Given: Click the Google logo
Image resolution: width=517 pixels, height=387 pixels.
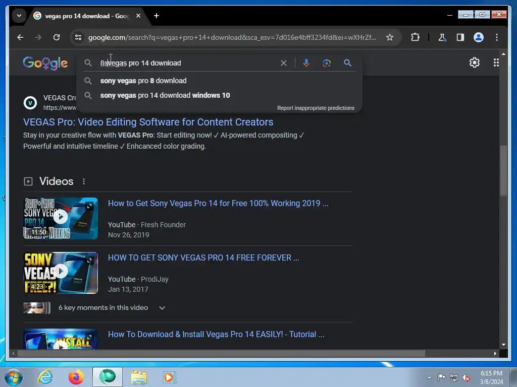Looking at the screenshot, I should (45, 63).
